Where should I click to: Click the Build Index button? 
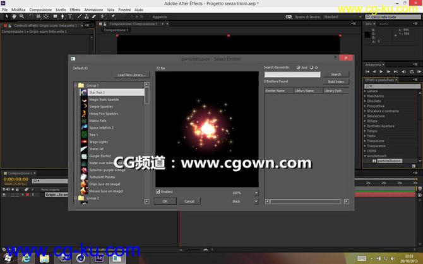[x=336, y=81]
